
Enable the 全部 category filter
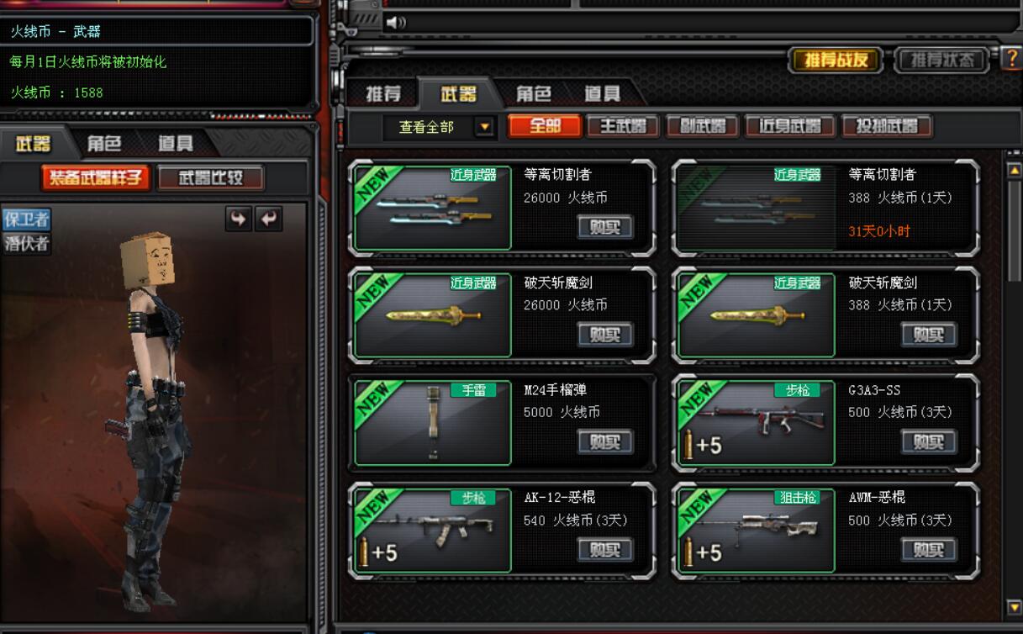pos(545,126)
